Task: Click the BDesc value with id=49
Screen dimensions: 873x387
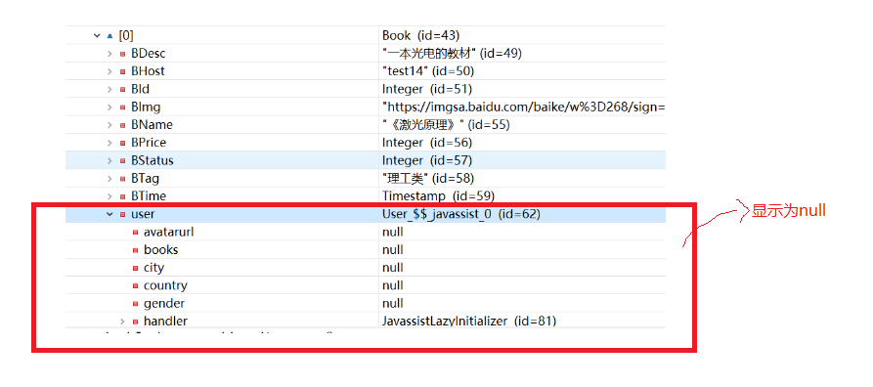Action: coord(452,54)
